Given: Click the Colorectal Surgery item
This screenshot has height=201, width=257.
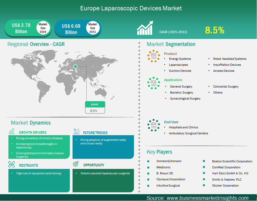Looking at the screenshot, I should point(226,86).
